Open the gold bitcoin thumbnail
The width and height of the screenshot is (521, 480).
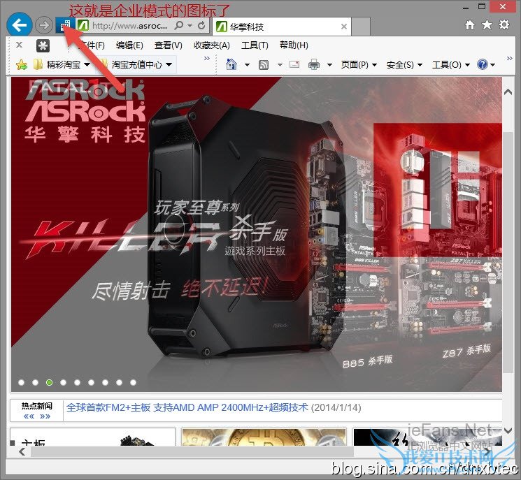pos(264,437)
